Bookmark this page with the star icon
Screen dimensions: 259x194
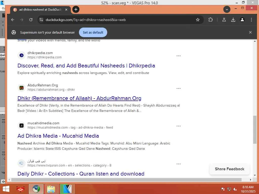click(198, 20)
